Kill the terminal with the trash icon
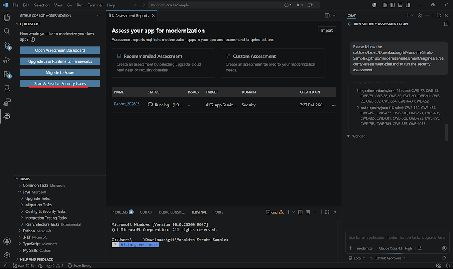Screen dimensions: 453x269 click(308, 212)
